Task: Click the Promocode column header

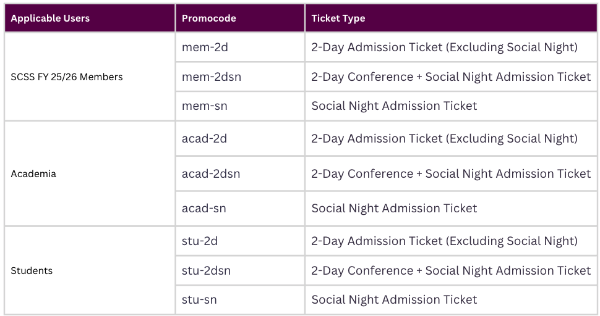Action: coord(240,18)
